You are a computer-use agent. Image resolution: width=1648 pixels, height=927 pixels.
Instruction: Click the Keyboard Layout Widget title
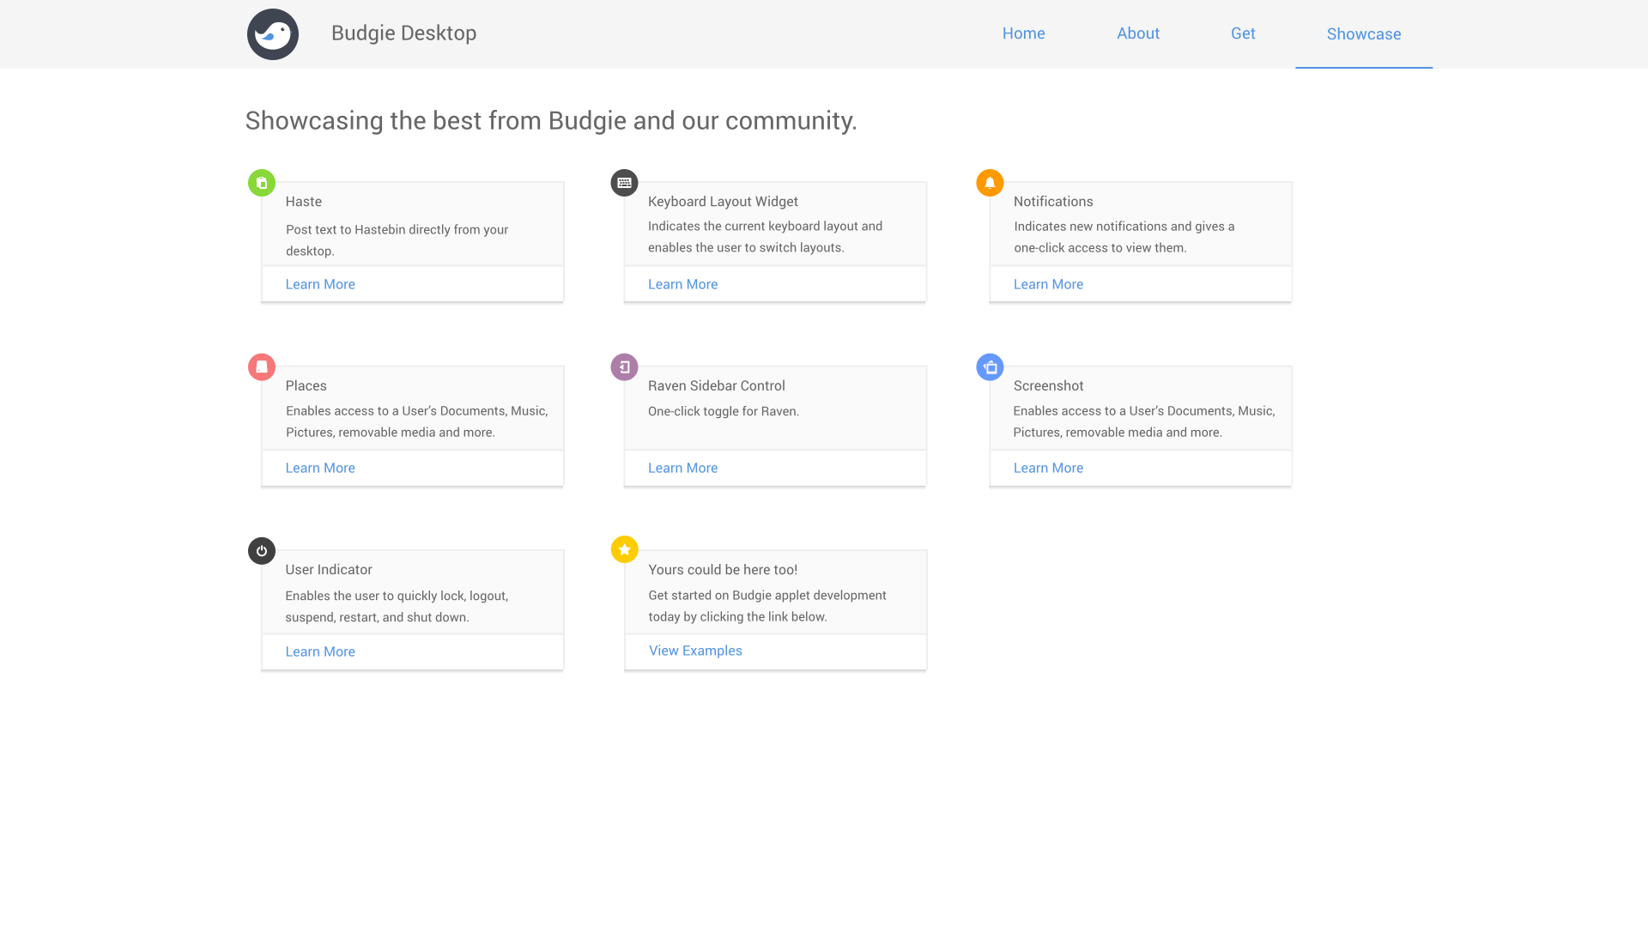click(x=723, y=202)
